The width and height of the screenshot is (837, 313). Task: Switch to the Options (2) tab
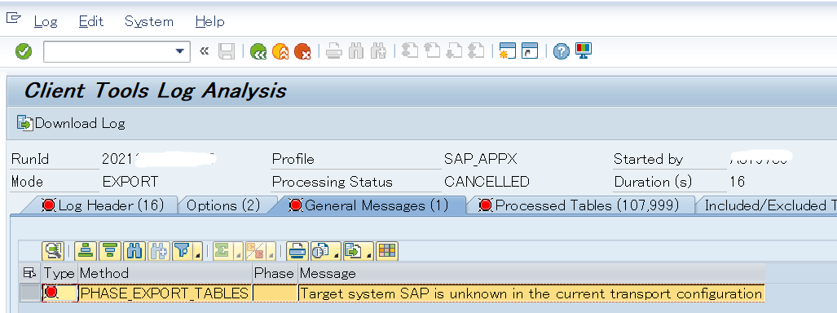(x=223, y=205)
